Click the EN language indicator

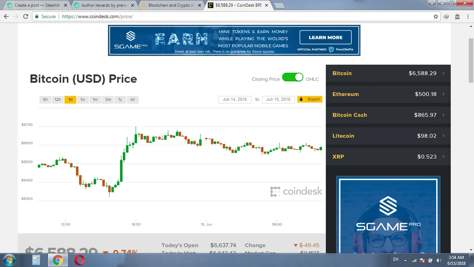click(x=396, y=259)
